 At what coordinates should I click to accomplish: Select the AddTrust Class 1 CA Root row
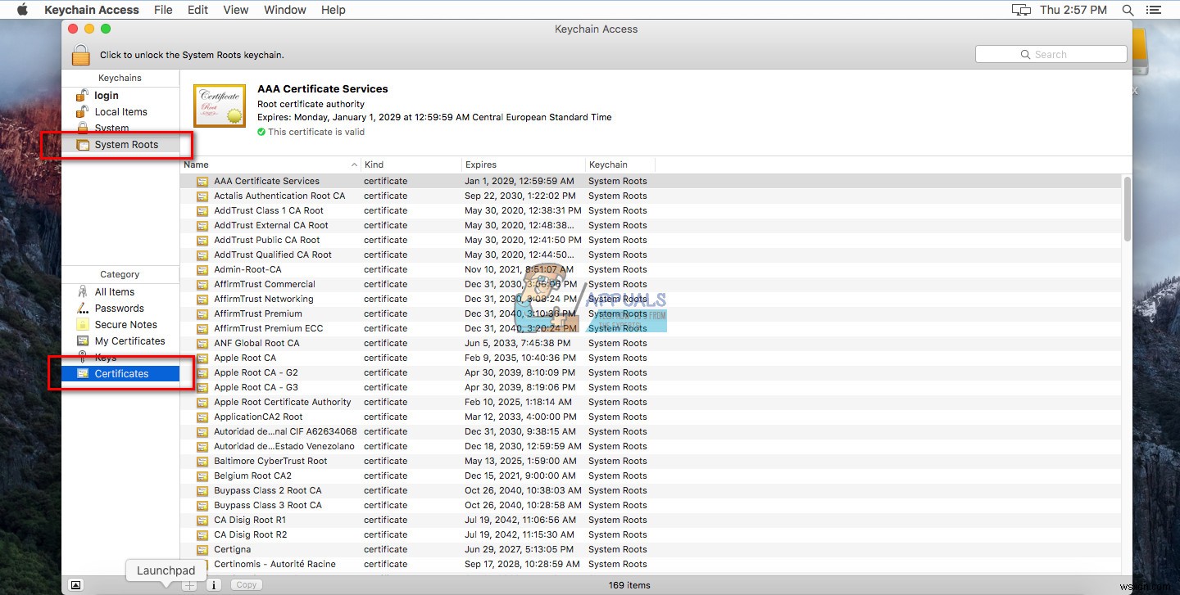(651, 210)
